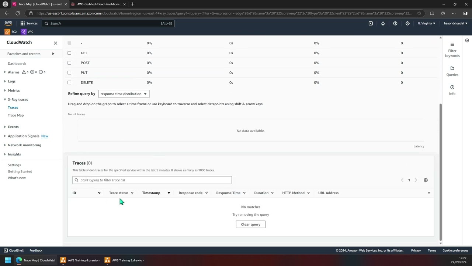The width and height of the screenshot is (472, 266).
Task: Open console settings gear in header
Action: coord(407,23)
